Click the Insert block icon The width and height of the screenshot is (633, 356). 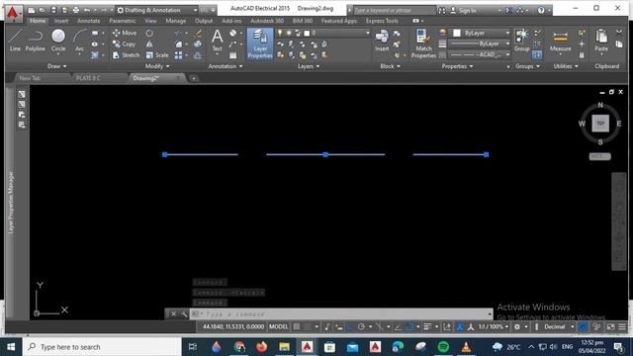click(x=382, y=40)
